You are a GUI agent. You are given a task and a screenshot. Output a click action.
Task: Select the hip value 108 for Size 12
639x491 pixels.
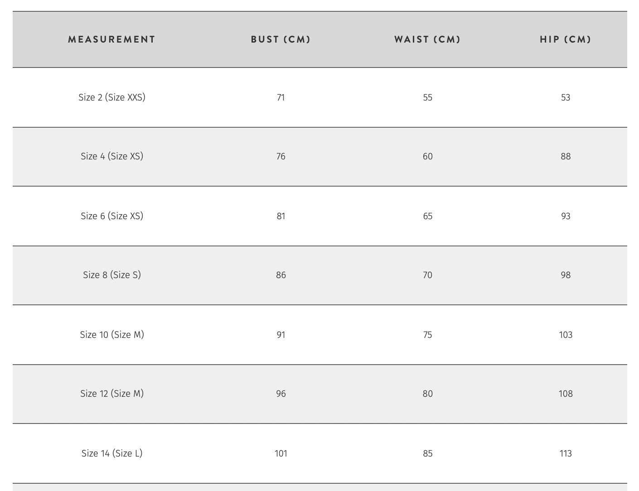[565, 394]
